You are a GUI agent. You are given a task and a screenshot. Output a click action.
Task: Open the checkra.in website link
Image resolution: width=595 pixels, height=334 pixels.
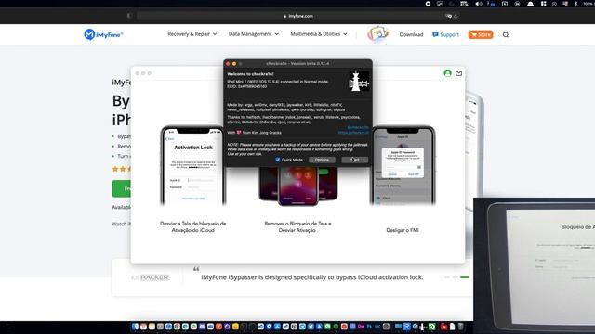353,133
